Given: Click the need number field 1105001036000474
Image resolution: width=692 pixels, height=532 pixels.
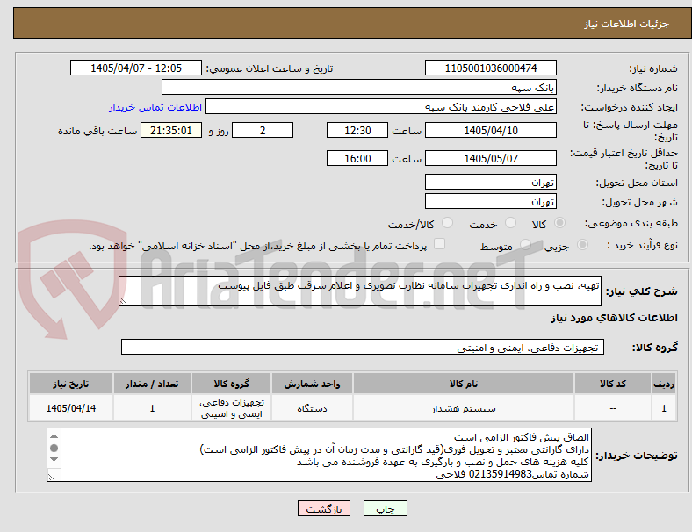Looking at the screenshot, I should 490,68.
